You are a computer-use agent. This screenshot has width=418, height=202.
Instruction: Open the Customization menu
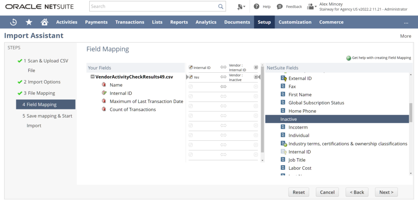point(295,22)
